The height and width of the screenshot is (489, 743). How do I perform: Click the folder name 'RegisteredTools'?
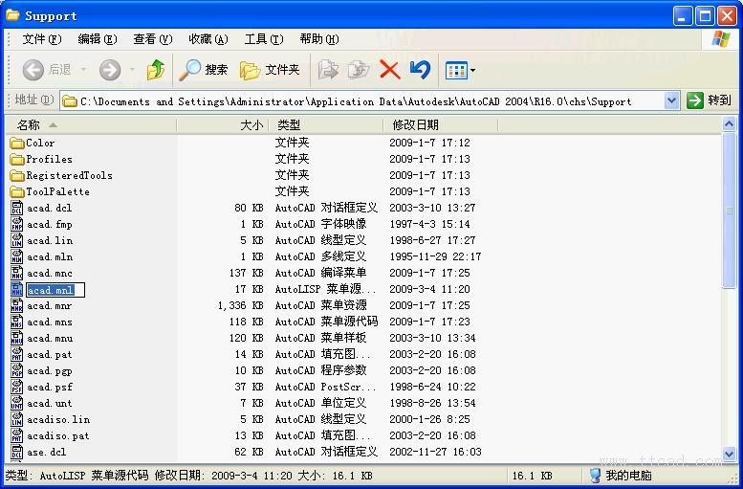69,175
